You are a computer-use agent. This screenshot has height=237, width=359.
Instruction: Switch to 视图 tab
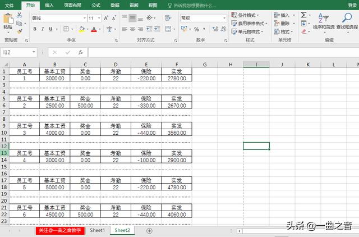153,5
